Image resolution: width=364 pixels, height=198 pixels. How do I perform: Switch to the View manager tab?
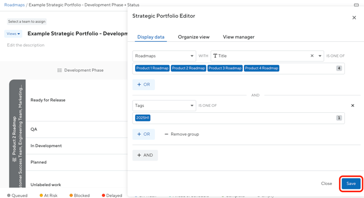[239, 37]
